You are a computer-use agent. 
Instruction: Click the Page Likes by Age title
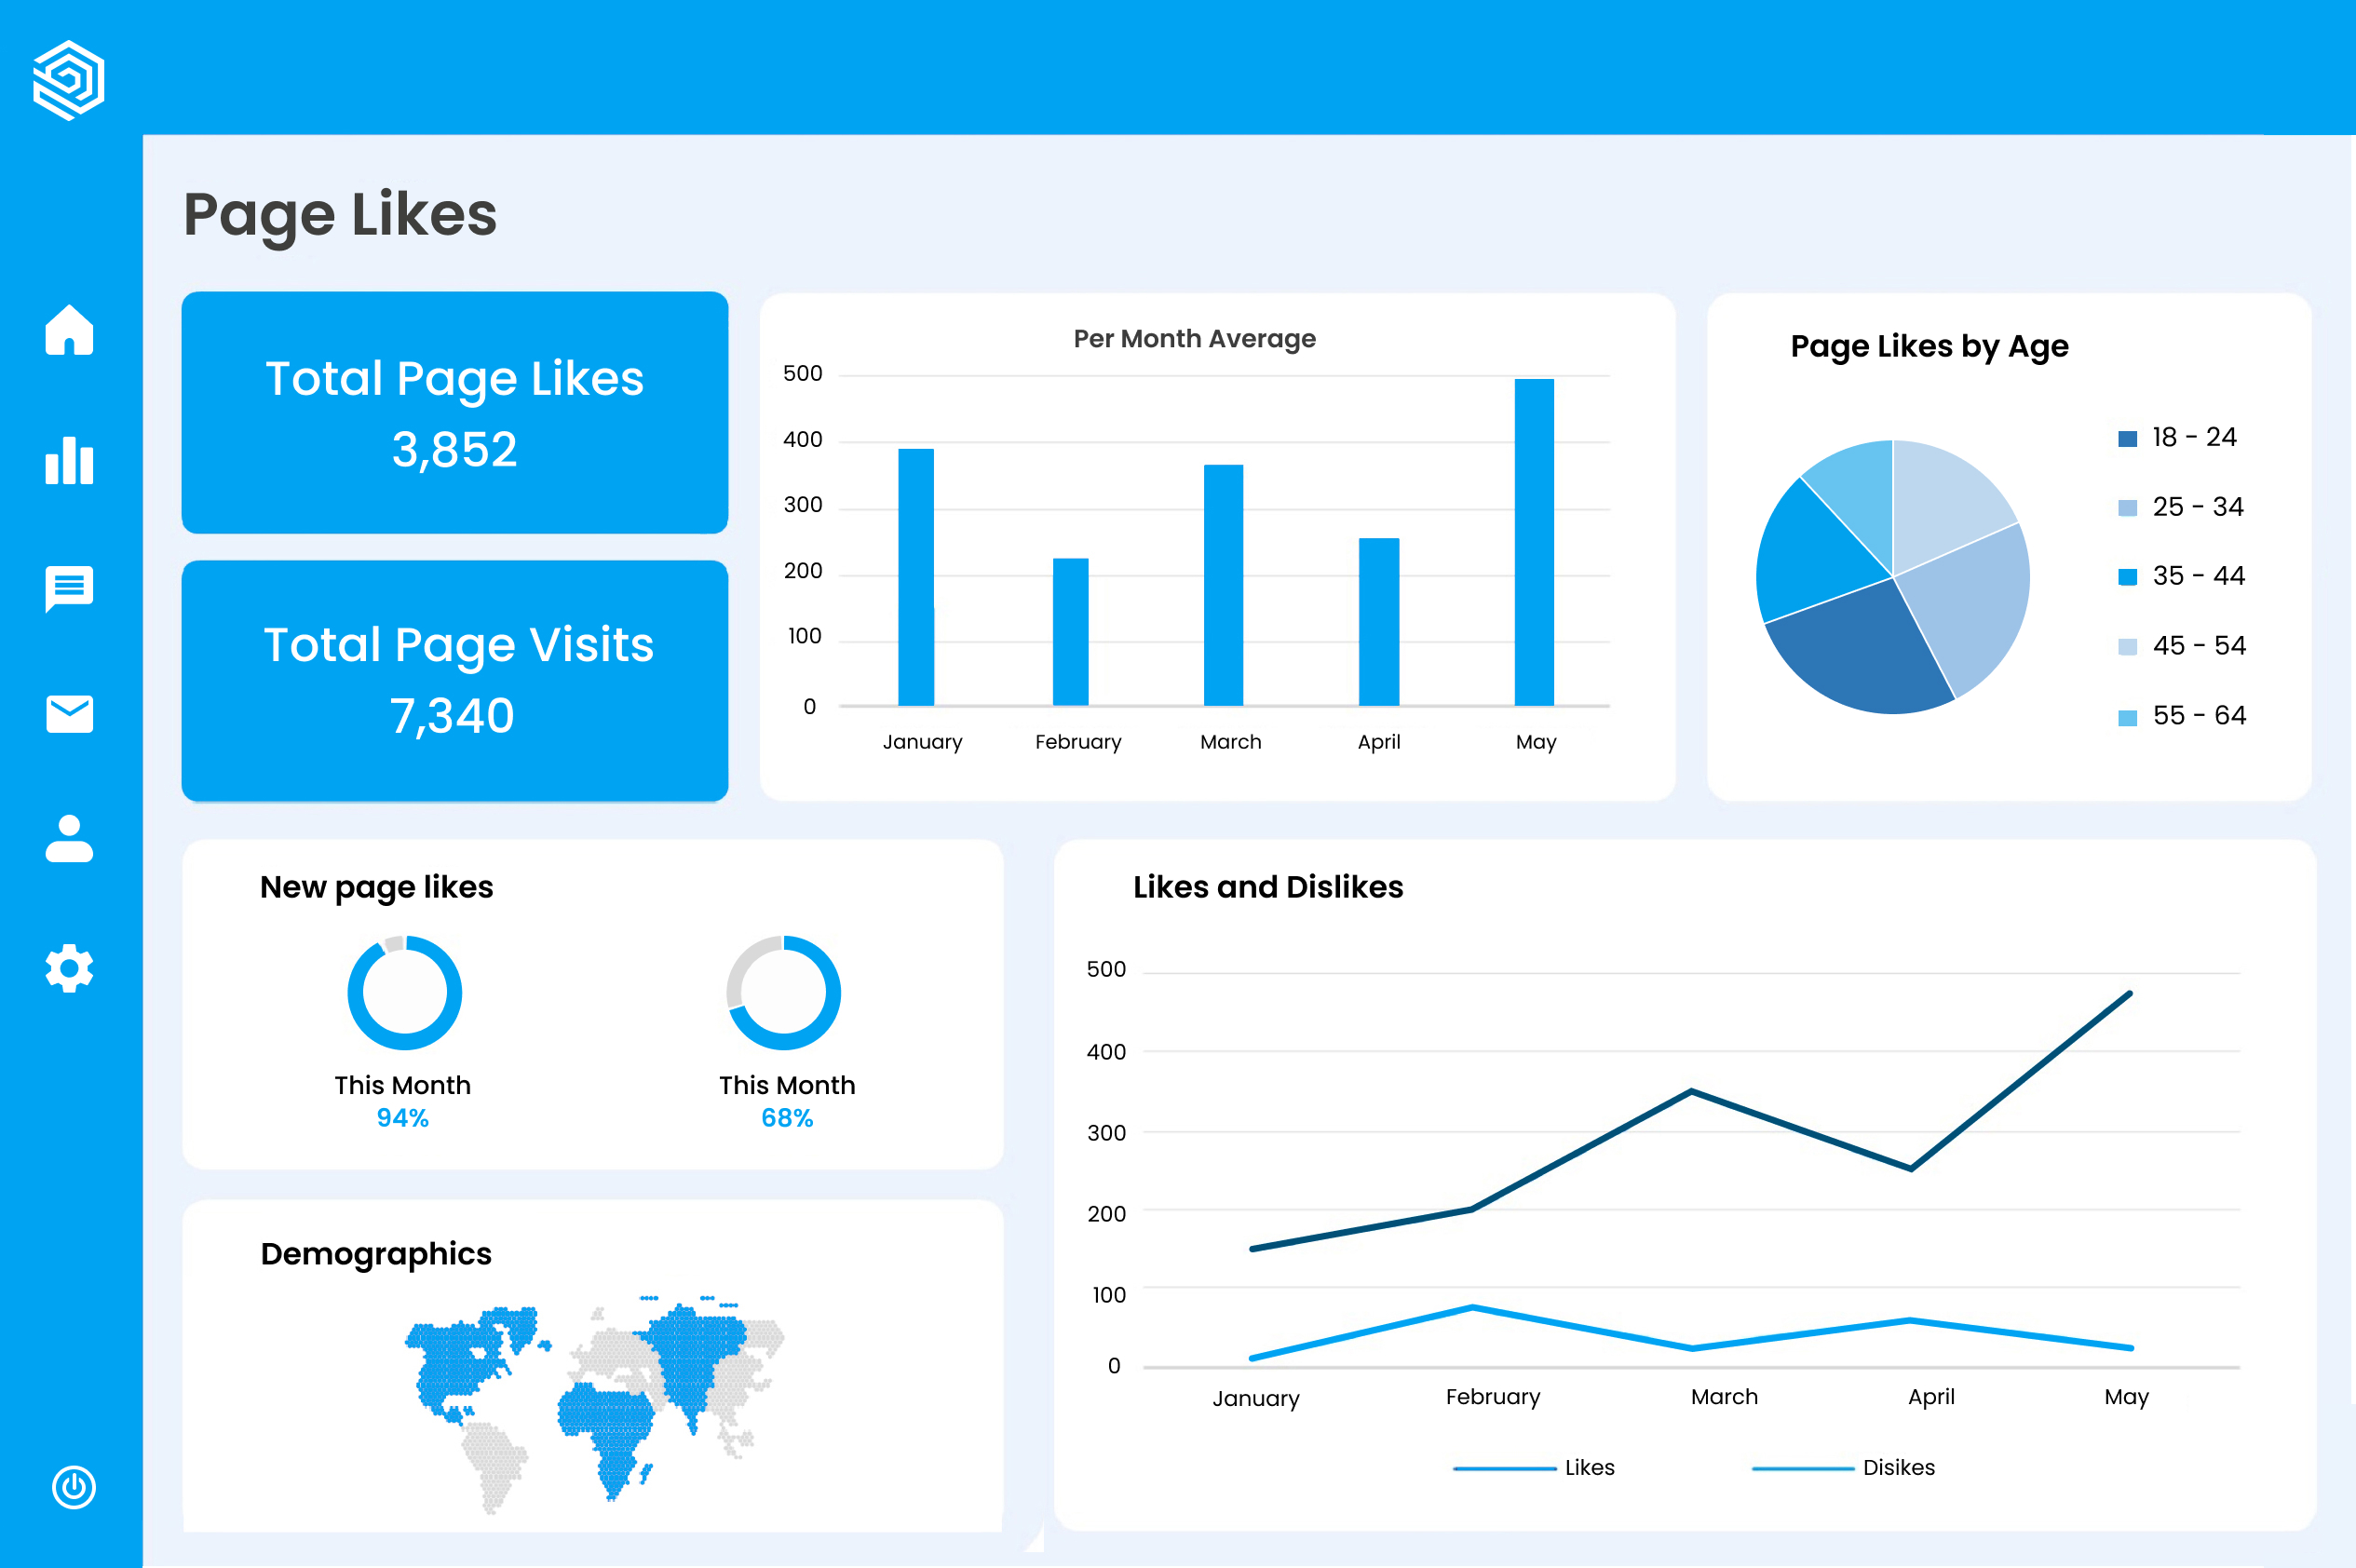point(1929,346)
